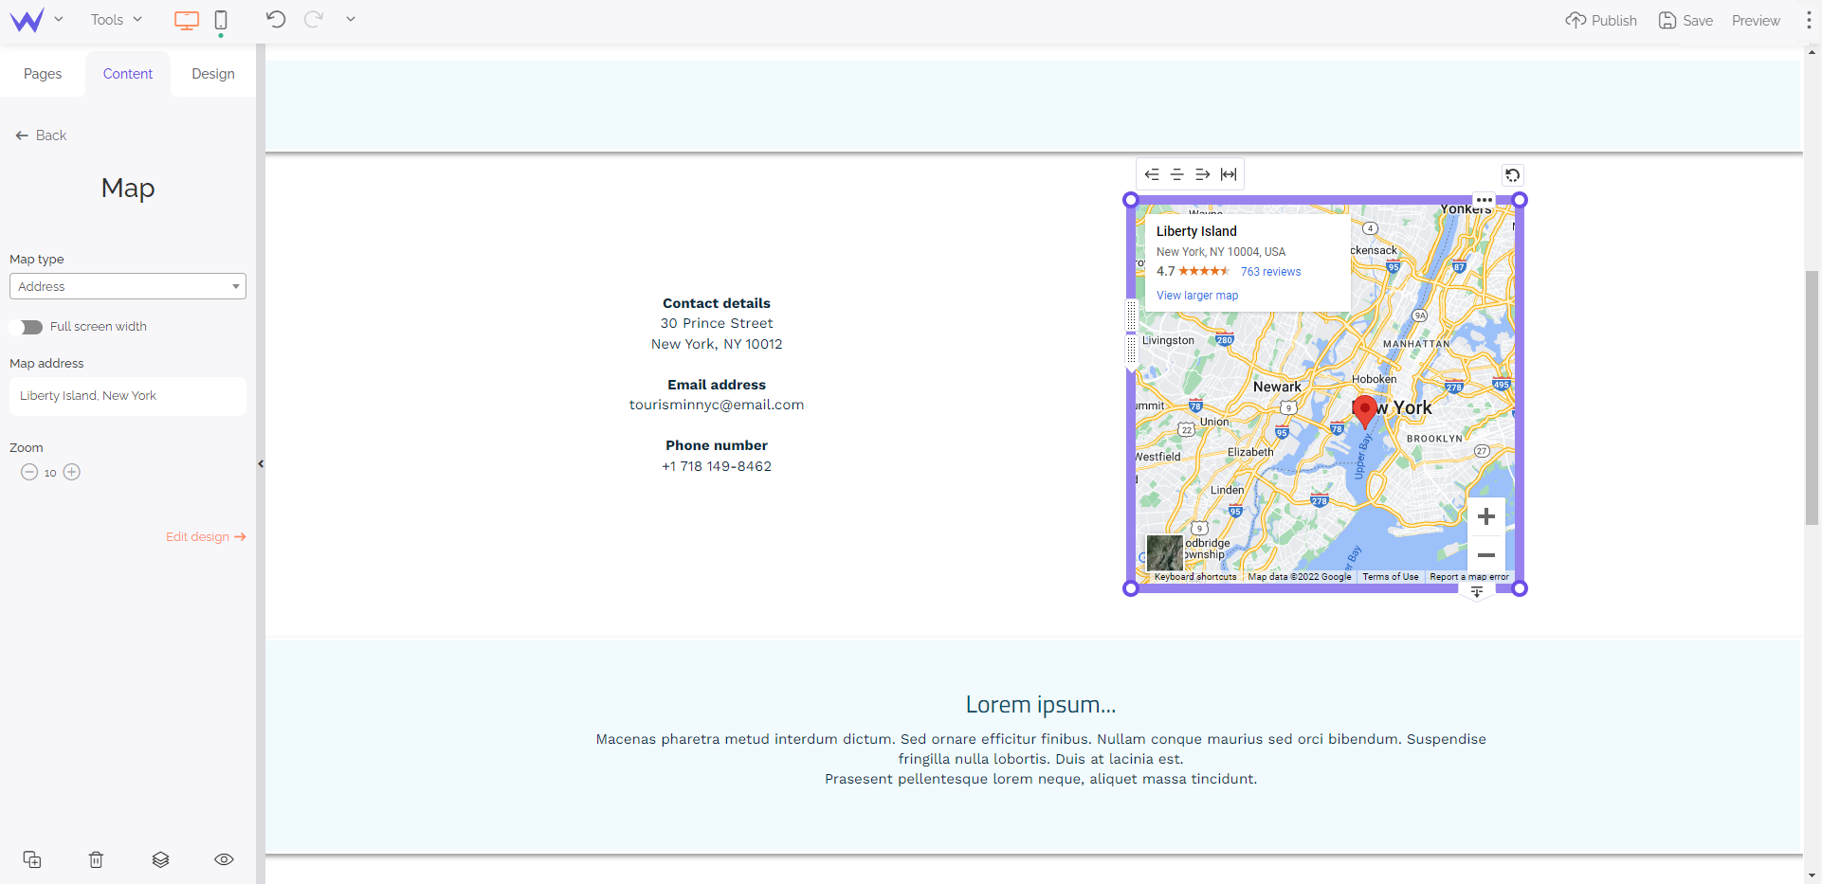The width and height of the screenshot is (1822, 884).
Task: Switch to mobile view mode
Action: click(x=221, y=20)
